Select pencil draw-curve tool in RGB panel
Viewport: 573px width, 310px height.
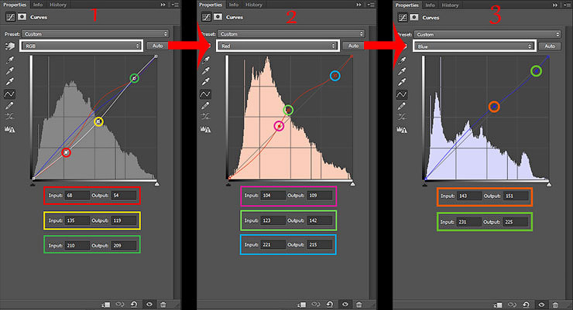9,106
